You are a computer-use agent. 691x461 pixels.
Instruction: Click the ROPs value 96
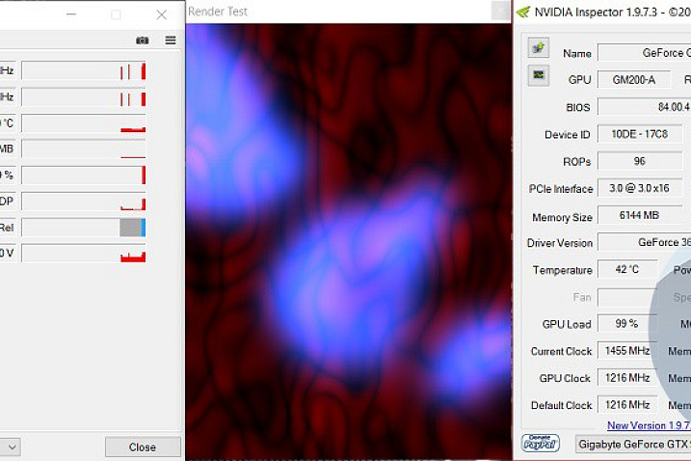pyautogui.click(x=639, y=161)
